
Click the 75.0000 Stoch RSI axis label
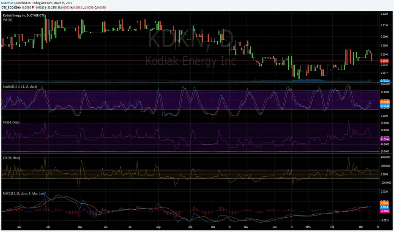[385, 92]
